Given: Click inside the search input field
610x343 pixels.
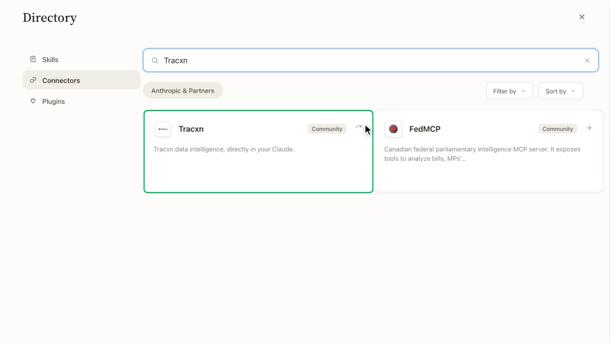Looking at the screenshot, I should (370, 60).
